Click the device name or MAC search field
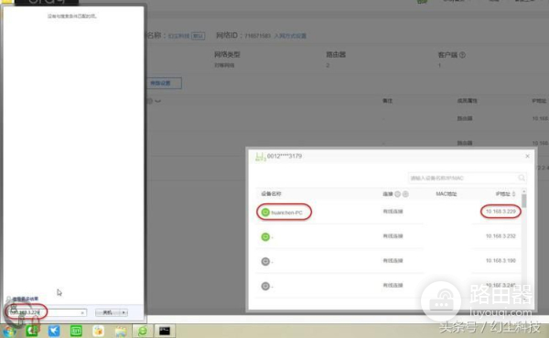 [463, 178]
